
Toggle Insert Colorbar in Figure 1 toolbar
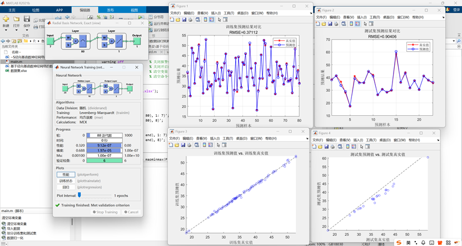tap(205, 20)
